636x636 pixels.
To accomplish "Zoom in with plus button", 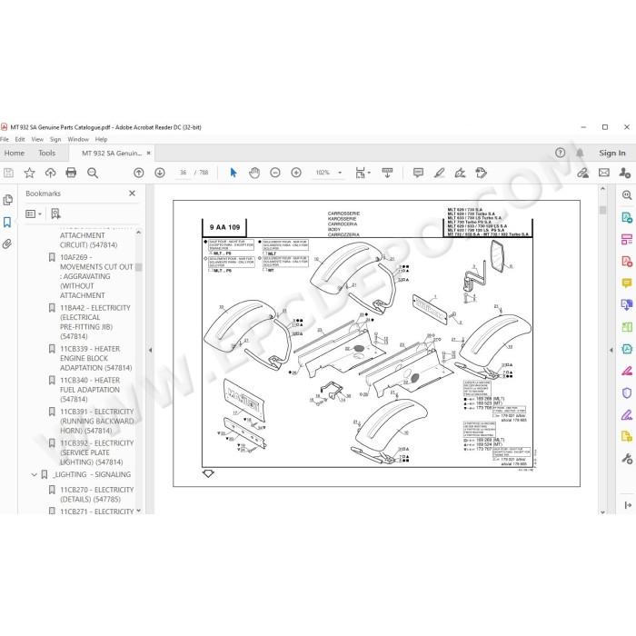I will coord(296,173).
